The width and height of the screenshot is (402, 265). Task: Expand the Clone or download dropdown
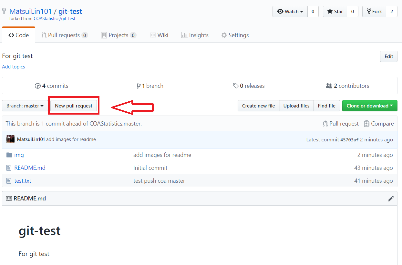point(370,106)
